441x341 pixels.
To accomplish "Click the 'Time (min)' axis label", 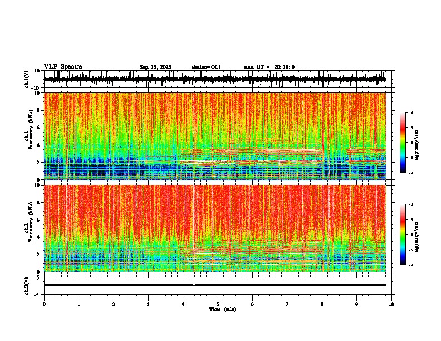I will (x=223, y=309).
